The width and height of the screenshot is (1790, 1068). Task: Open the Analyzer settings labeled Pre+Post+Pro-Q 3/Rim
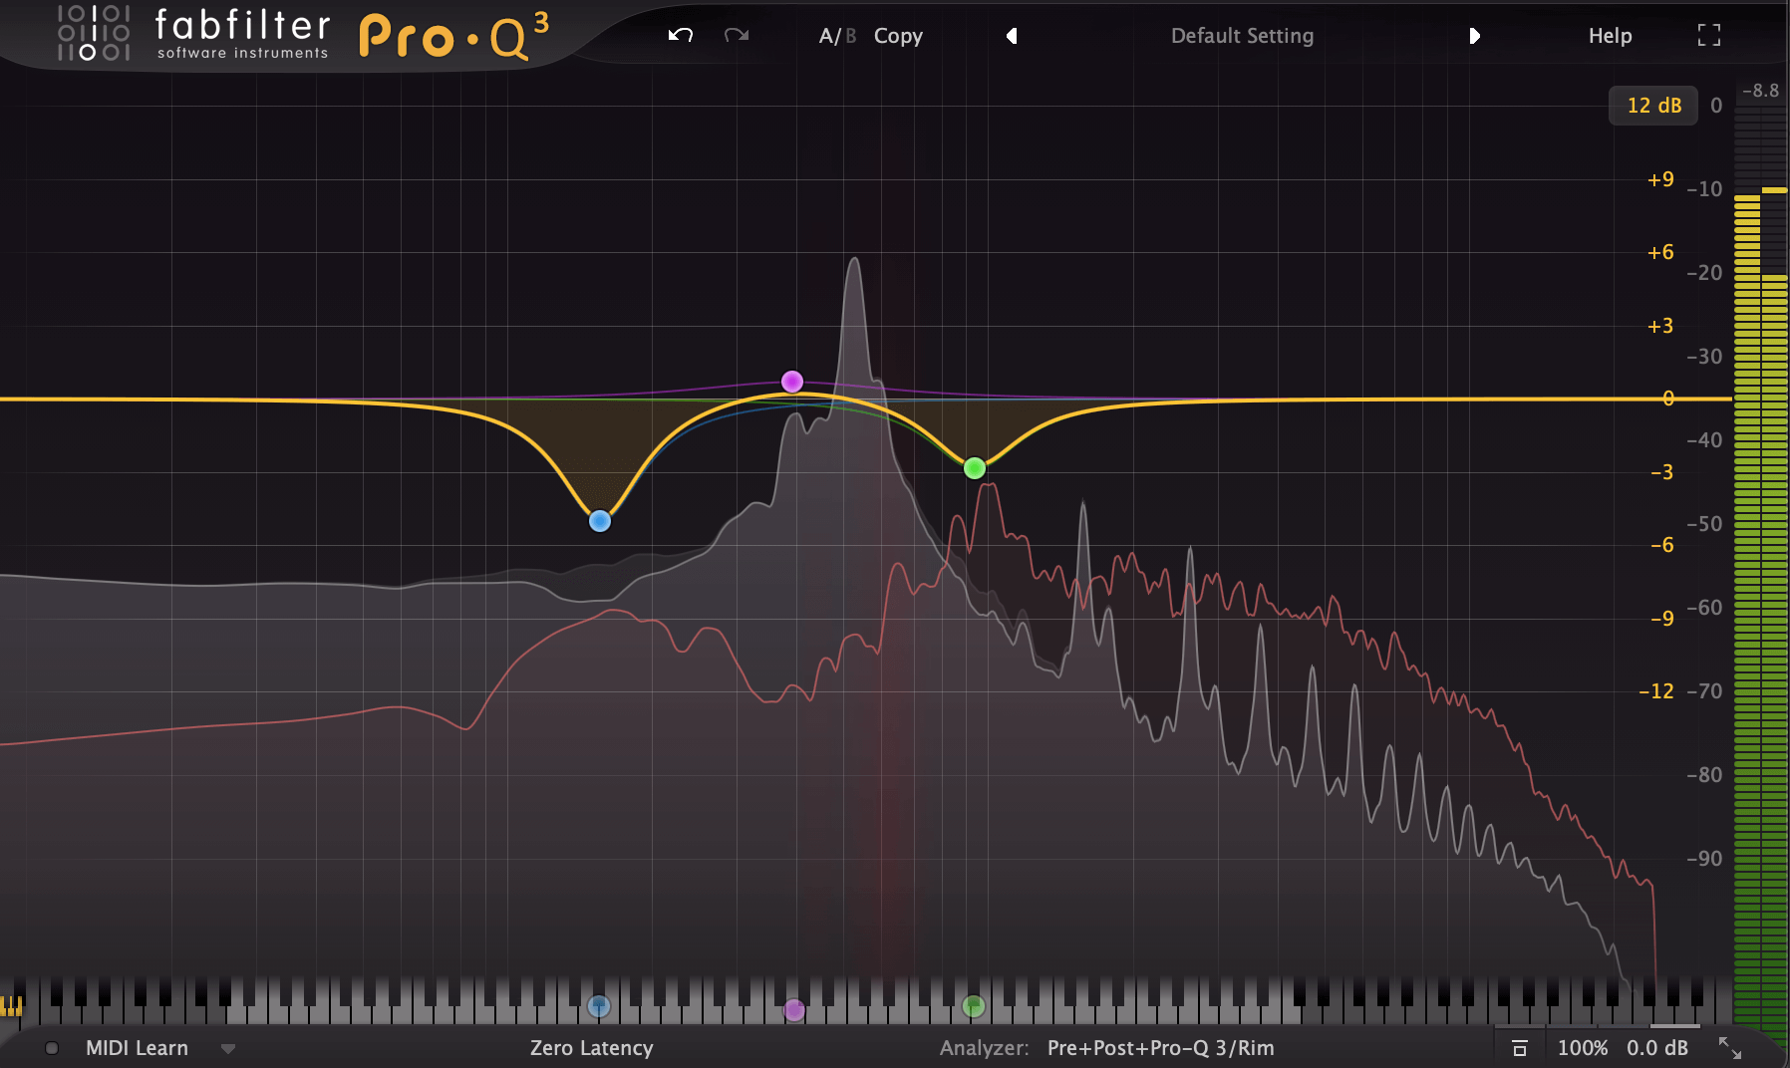pos(1159,1047)
